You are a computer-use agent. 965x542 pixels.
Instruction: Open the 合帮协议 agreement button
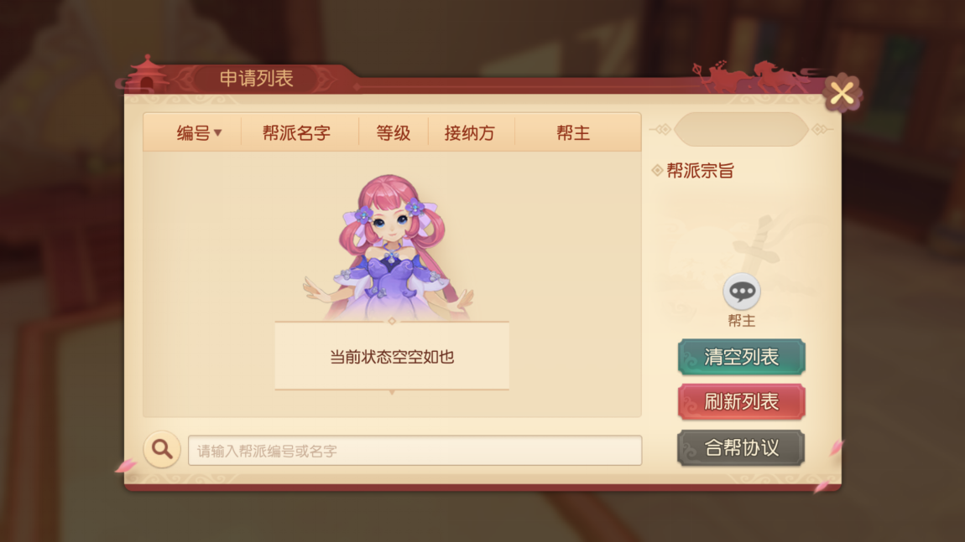[742, 448]
